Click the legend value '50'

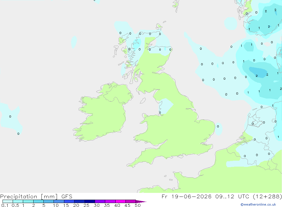[138, 205]
